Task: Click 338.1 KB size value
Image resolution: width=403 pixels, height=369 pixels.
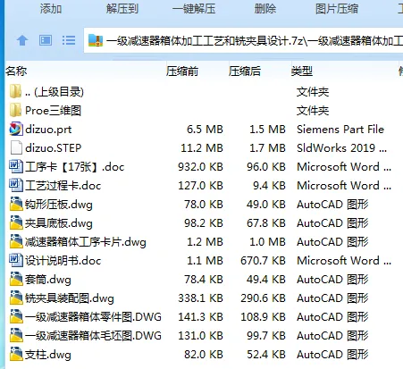Action: click(x=200, y=298)
